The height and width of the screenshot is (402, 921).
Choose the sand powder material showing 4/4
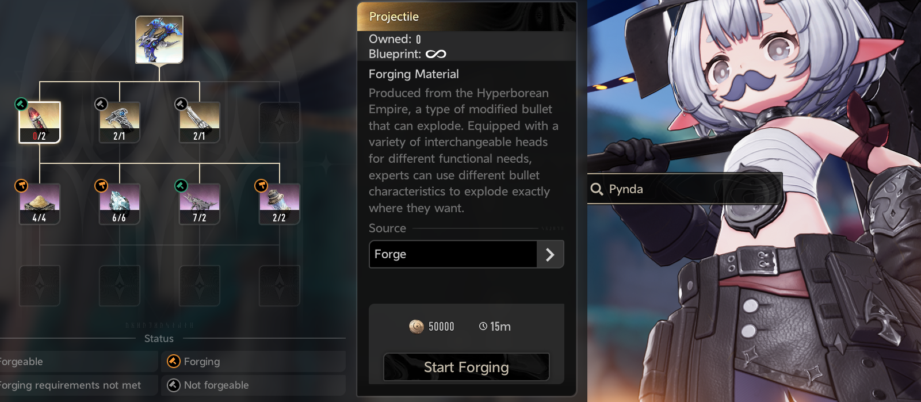pos(40,204)
